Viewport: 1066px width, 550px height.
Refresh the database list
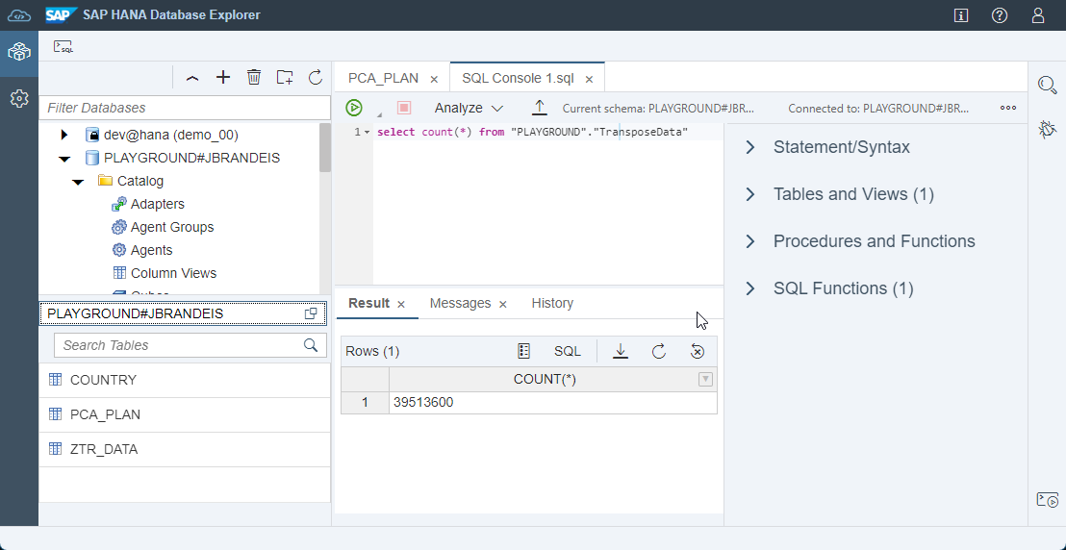(x=315, y=77)
